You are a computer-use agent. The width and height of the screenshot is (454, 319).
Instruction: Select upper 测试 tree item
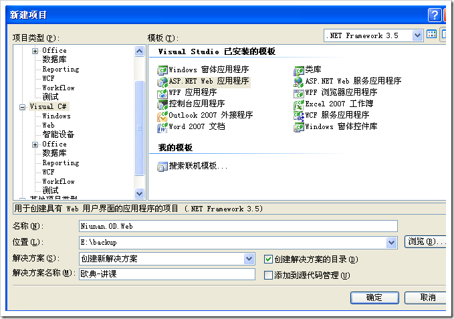(x=50, y=97)
